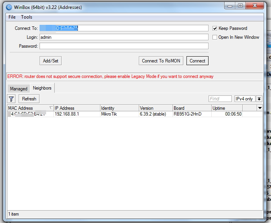Viewport: 271px width, 223px height.
Task: Sort by Identity column header
Action: click(119, 108)
